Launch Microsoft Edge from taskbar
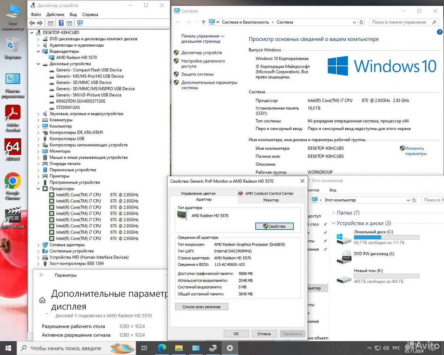 coord(162,348)
